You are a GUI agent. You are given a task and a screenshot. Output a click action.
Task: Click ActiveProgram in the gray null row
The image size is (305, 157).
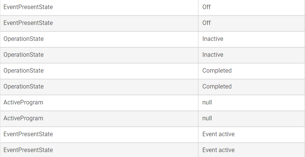[23, 118]
